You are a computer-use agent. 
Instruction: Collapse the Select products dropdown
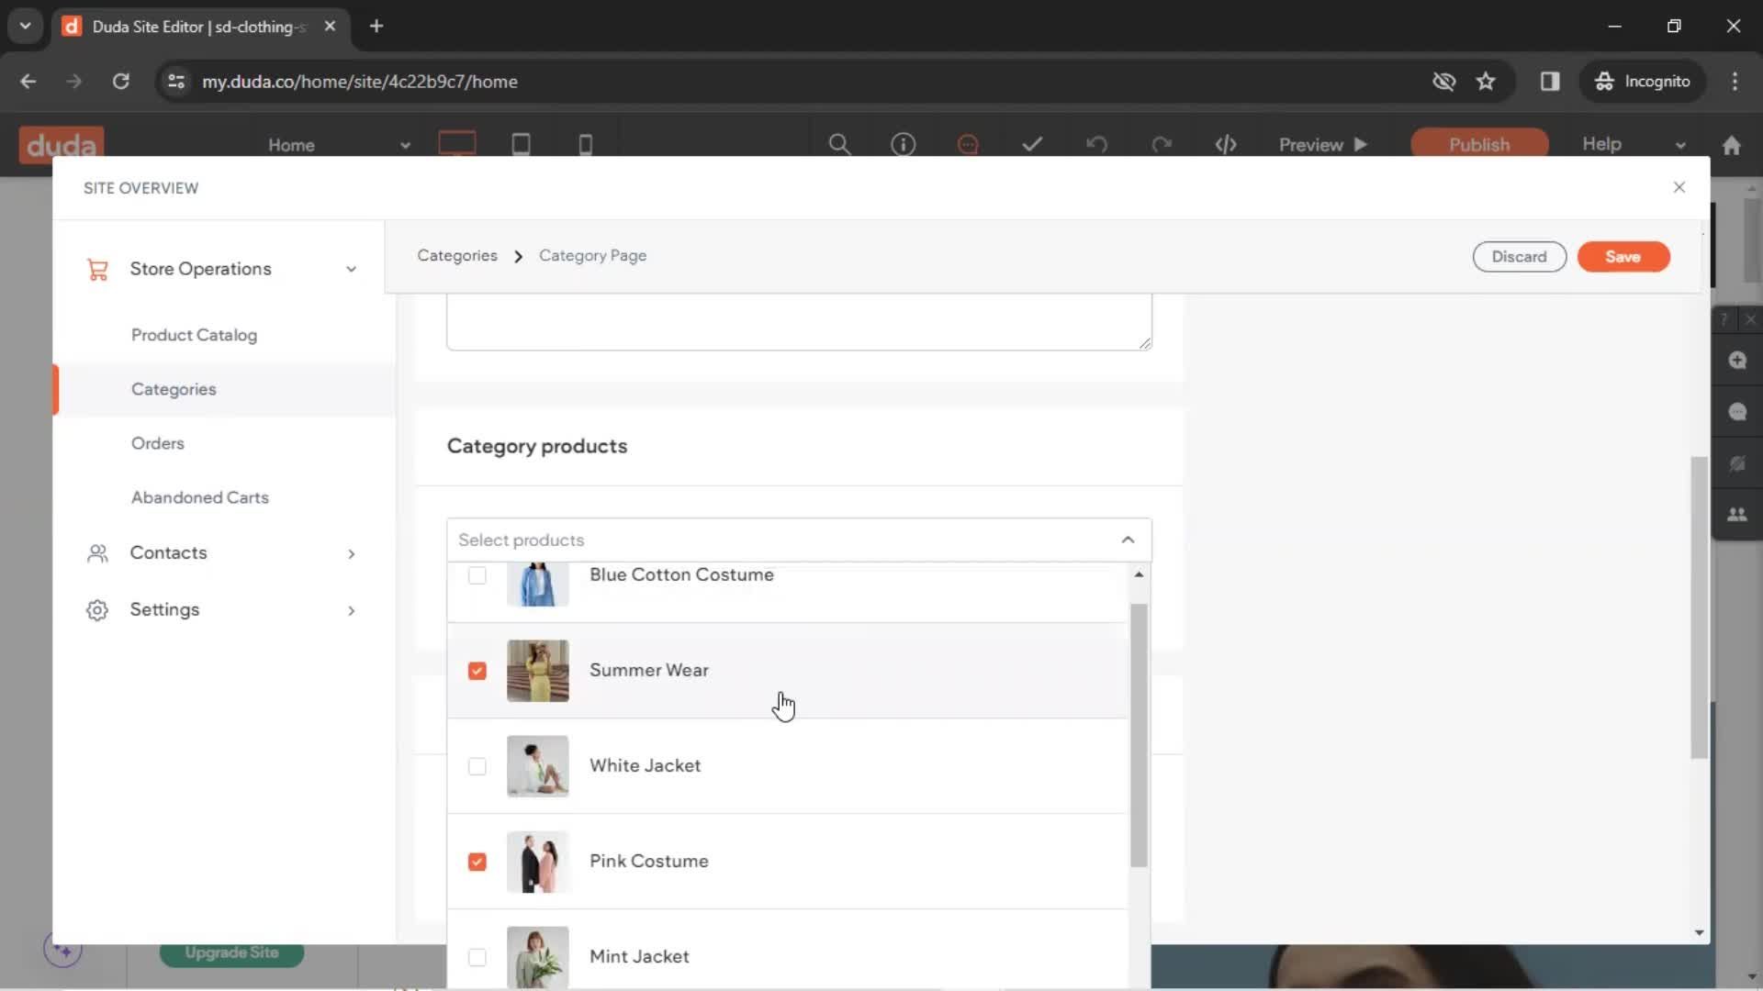coord(1128,540)
